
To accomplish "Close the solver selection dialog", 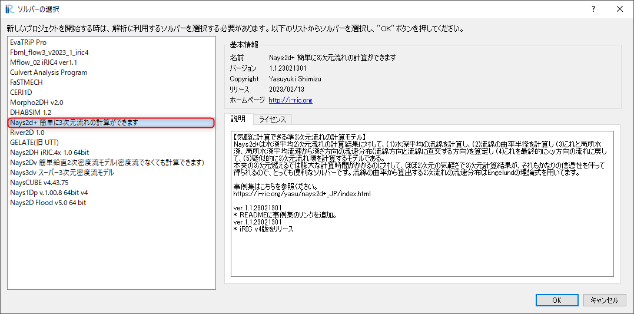I will [619, 9].
